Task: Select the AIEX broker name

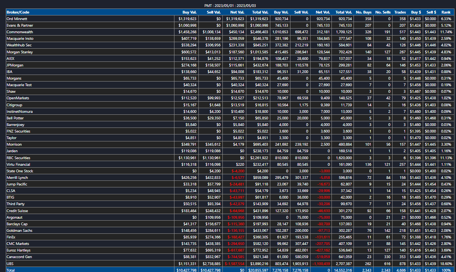Action: coord(10,58)
